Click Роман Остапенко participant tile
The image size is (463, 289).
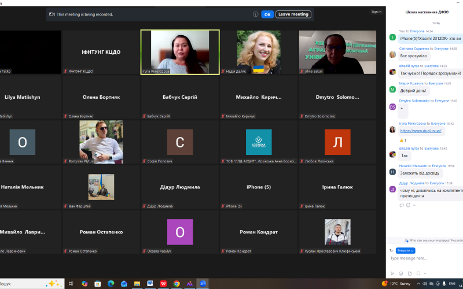coord(101,232)
